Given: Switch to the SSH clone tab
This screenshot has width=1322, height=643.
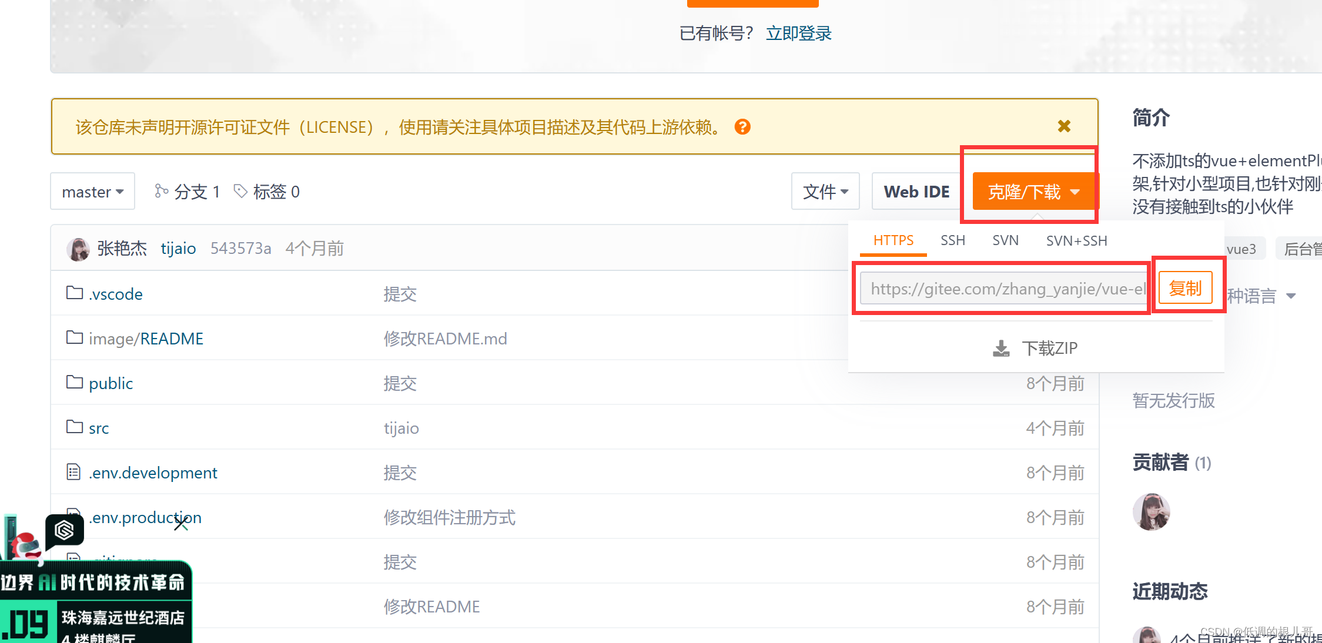Looking at the screenshot, I should point(953,240).
